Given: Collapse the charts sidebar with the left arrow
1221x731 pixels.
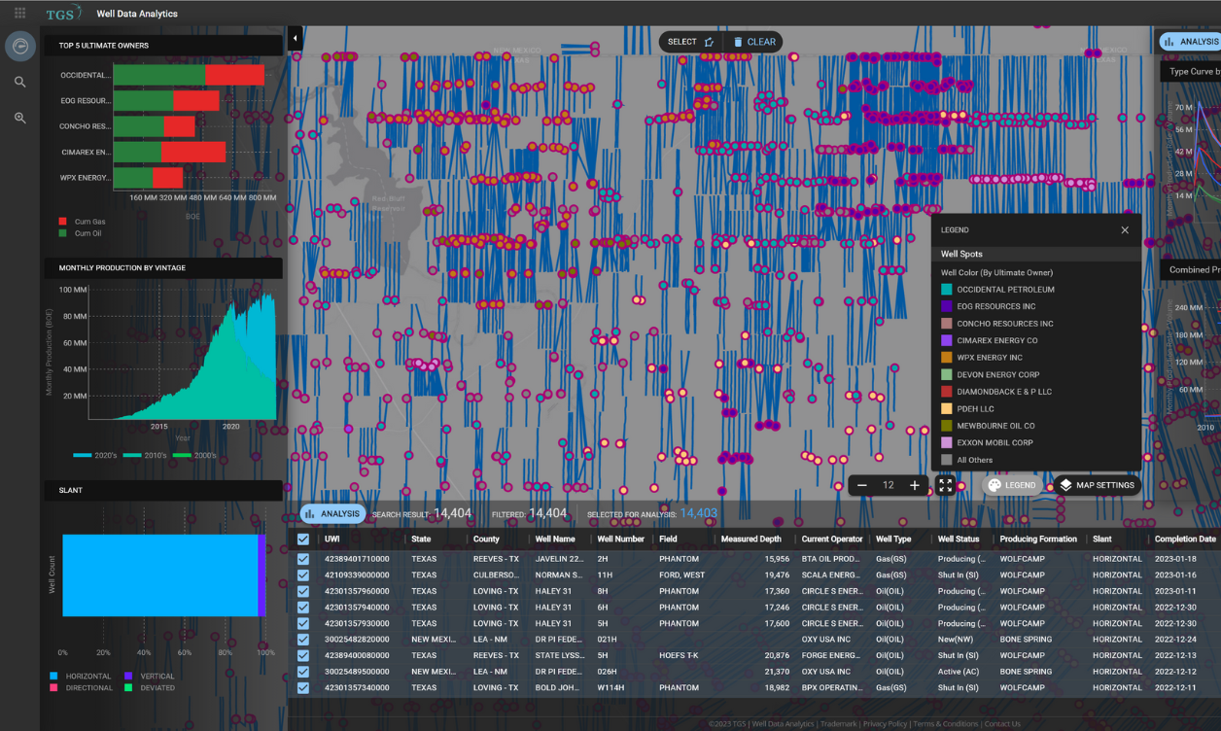Looking at the screenshot, I should [x=295, y=37].
